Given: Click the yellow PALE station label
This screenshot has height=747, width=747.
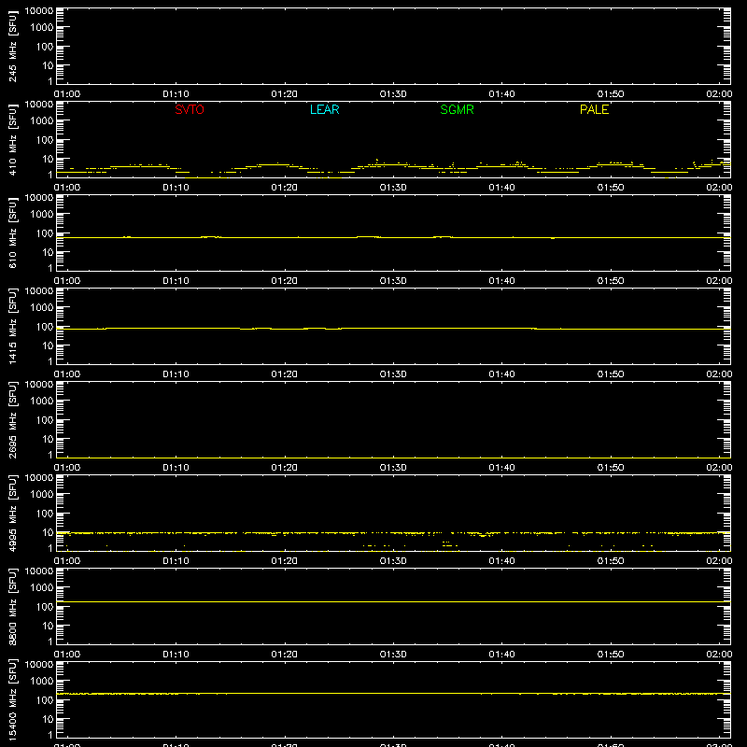Looking at the screenshot, I should pos(594,109).
